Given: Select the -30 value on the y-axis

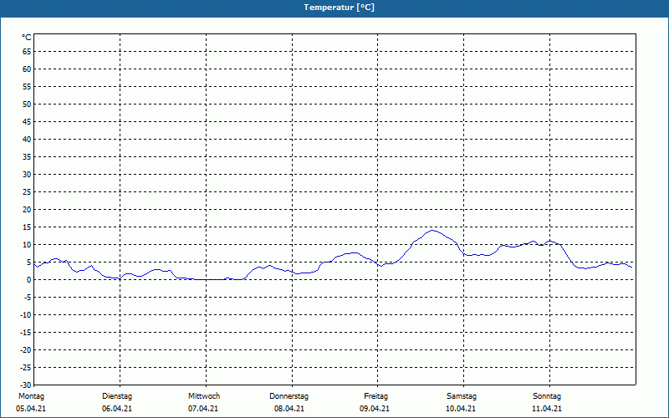Looking at the screenshot, I should pyautogui.click(x=26, y=385).
